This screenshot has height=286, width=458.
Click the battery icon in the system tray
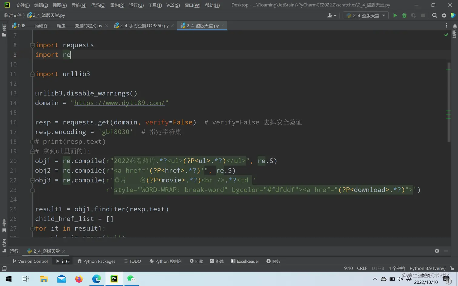coord(392,279)
